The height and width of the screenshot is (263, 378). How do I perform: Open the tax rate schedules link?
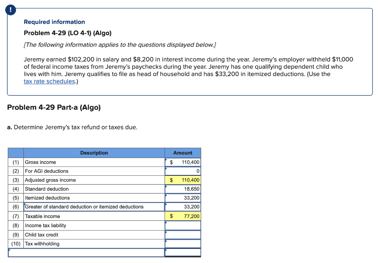[49, 81]
